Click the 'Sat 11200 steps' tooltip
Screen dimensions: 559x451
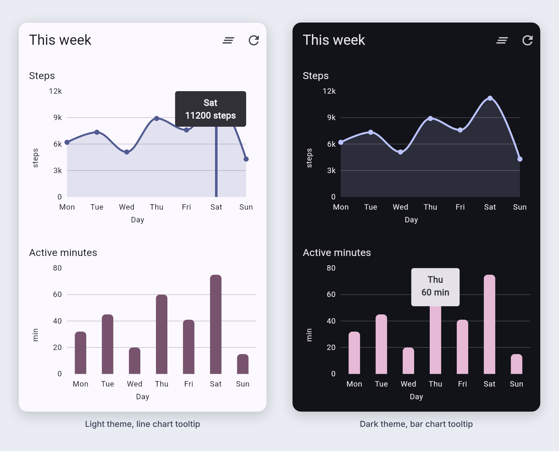[x=211, y=109]
